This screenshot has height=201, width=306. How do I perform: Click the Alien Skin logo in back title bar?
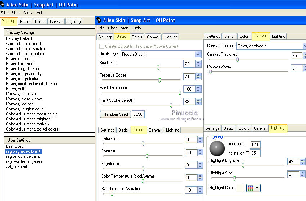[x=2, y=4]
